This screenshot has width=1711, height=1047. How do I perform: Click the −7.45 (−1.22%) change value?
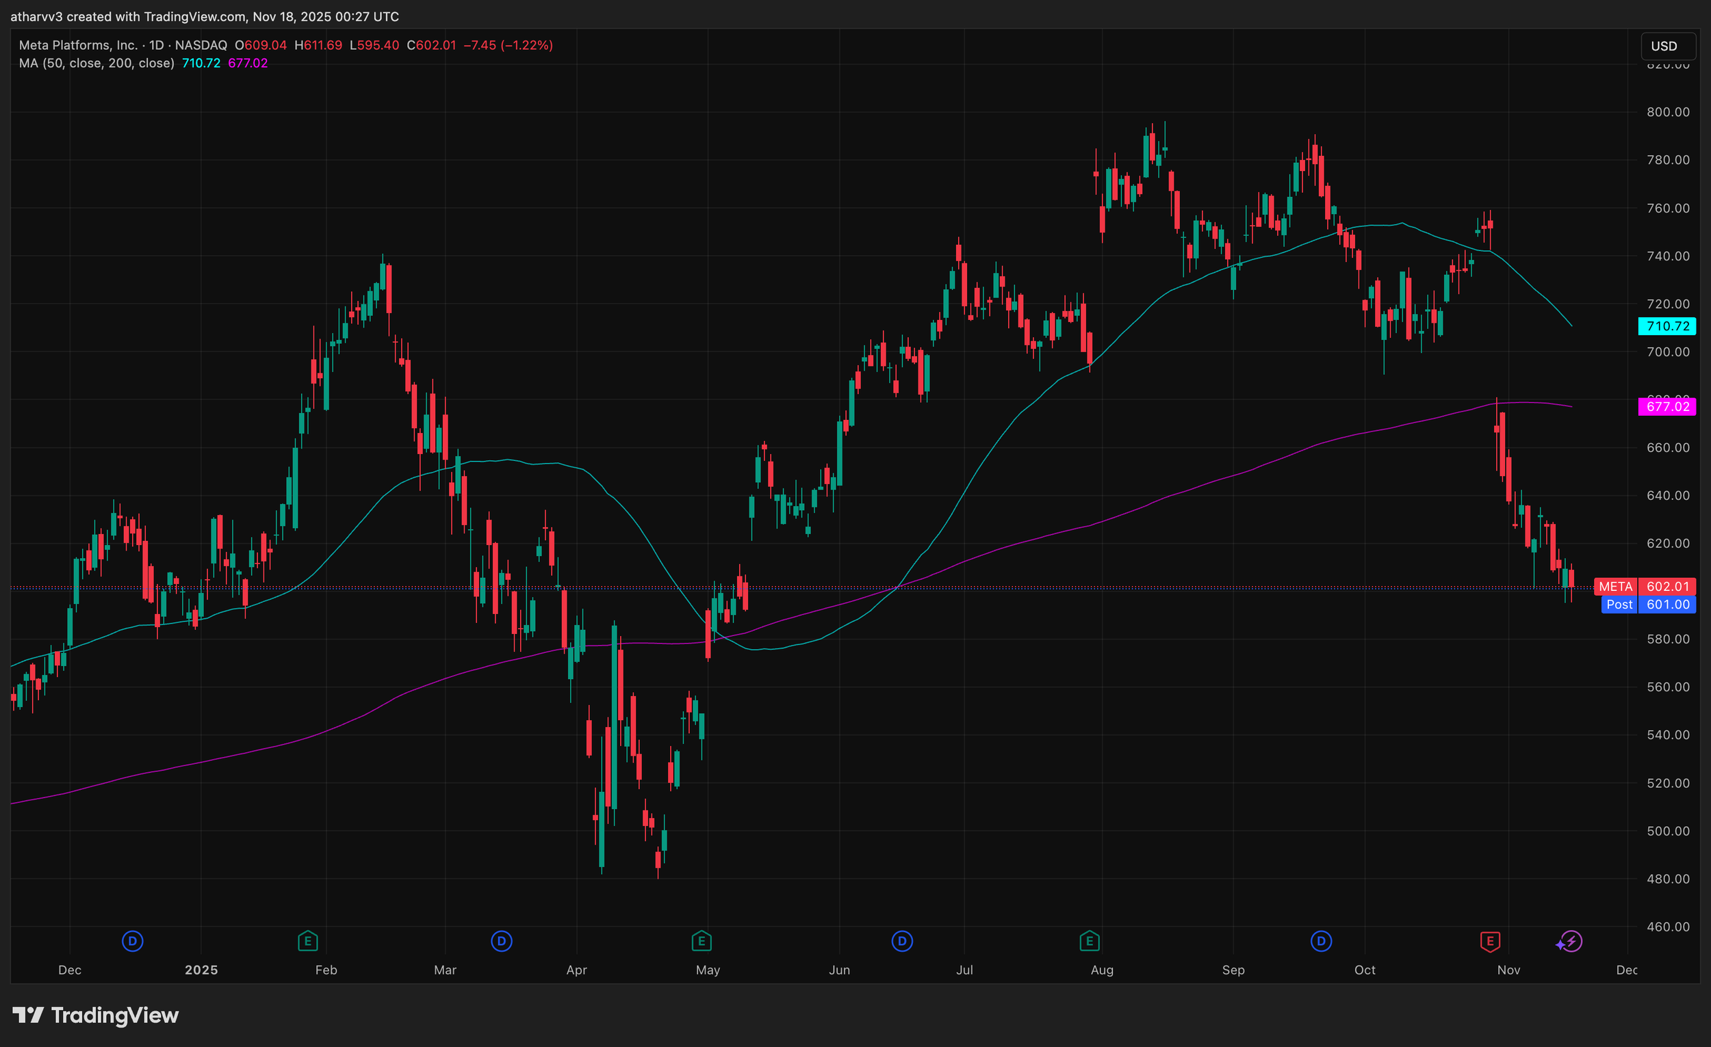point(509,45)
